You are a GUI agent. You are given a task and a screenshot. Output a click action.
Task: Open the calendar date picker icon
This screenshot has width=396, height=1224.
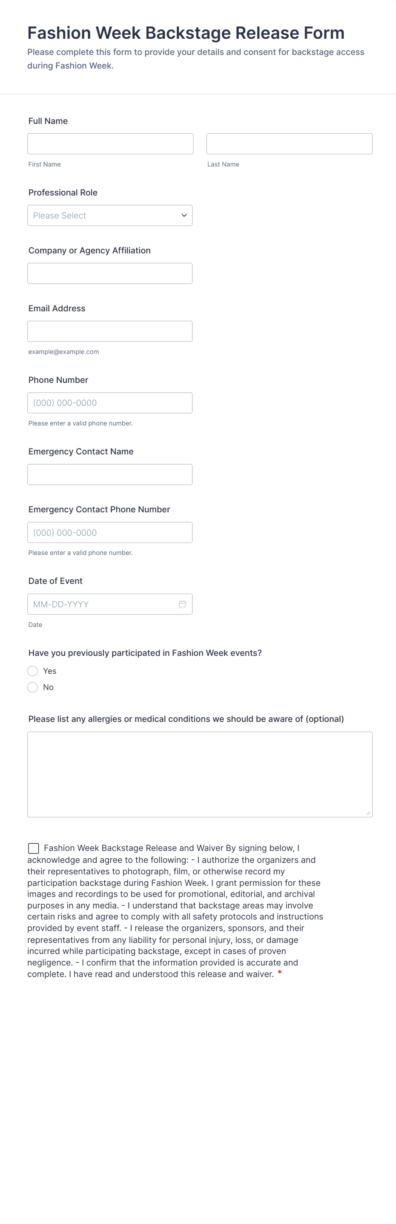click(x=182, y=604)
